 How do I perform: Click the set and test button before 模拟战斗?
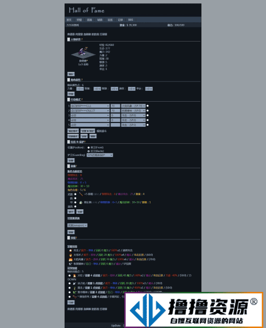88,131
